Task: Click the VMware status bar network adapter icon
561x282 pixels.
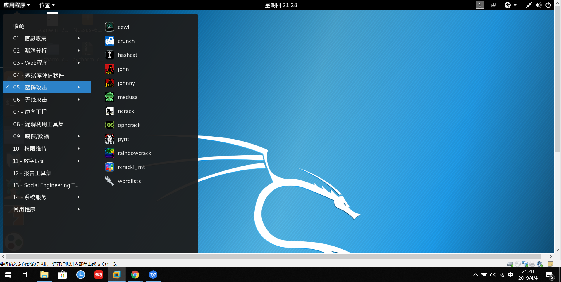Action: [x=525, y=264]
